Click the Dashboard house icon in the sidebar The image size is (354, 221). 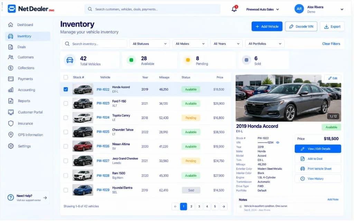[x=11, y=25]
